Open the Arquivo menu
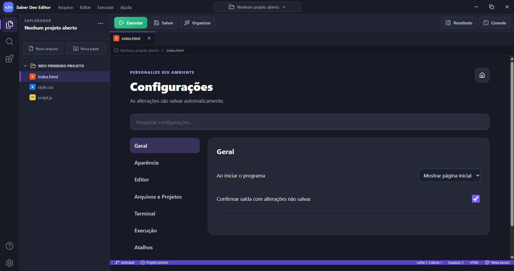The width and height of the screenshot is (514, 271). [66, 7]
